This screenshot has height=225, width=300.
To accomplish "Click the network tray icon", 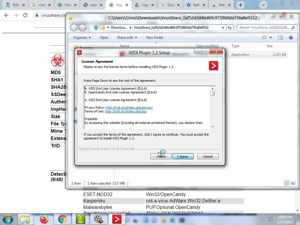I will pos(270,219).
